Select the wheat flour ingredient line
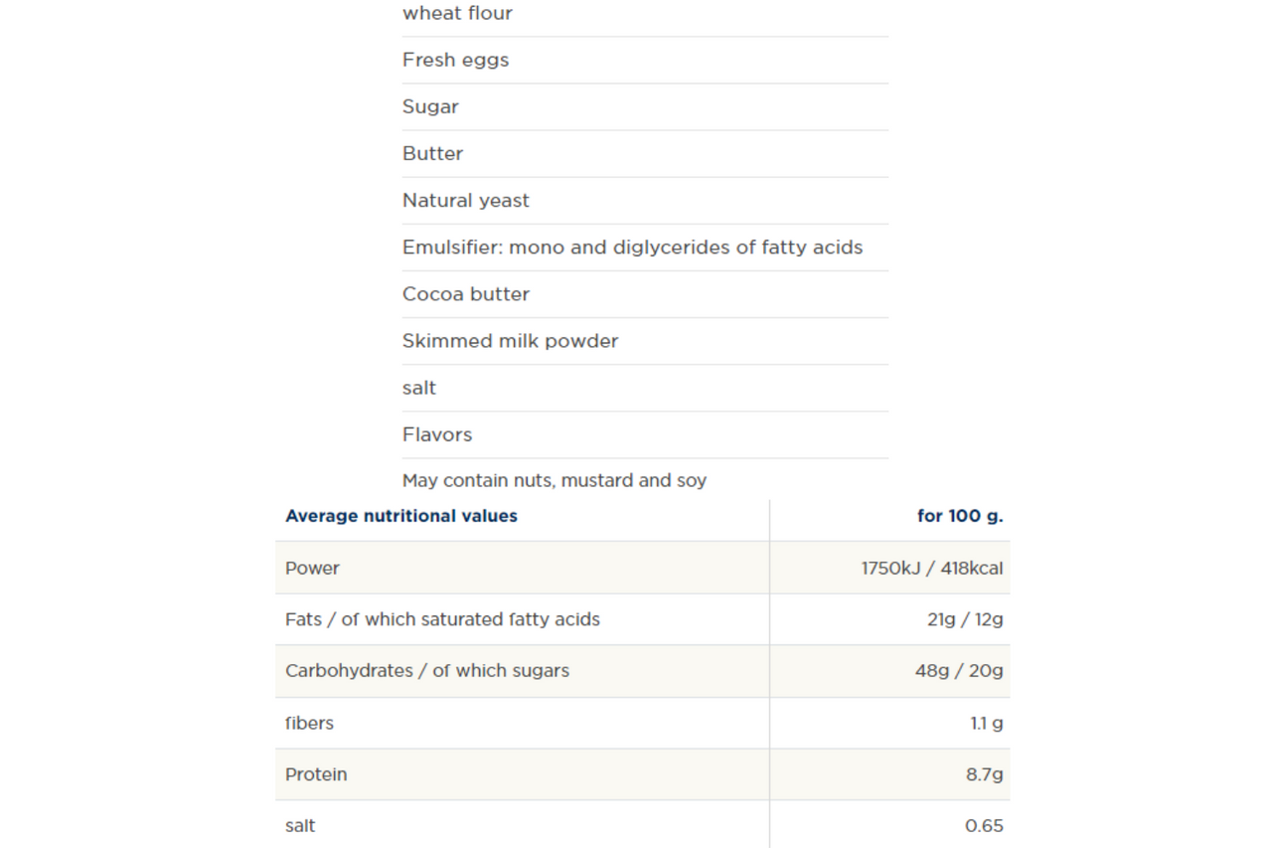The width and height of the screenshot is (1272, 848). point(645,14)
